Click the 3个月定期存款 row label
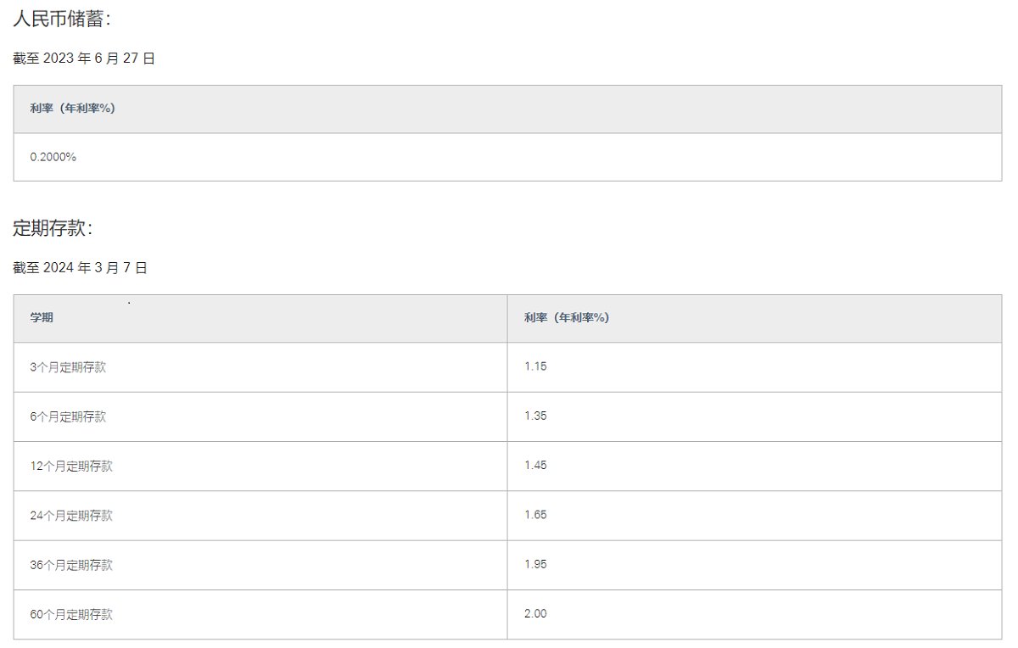 pos(68,367)
